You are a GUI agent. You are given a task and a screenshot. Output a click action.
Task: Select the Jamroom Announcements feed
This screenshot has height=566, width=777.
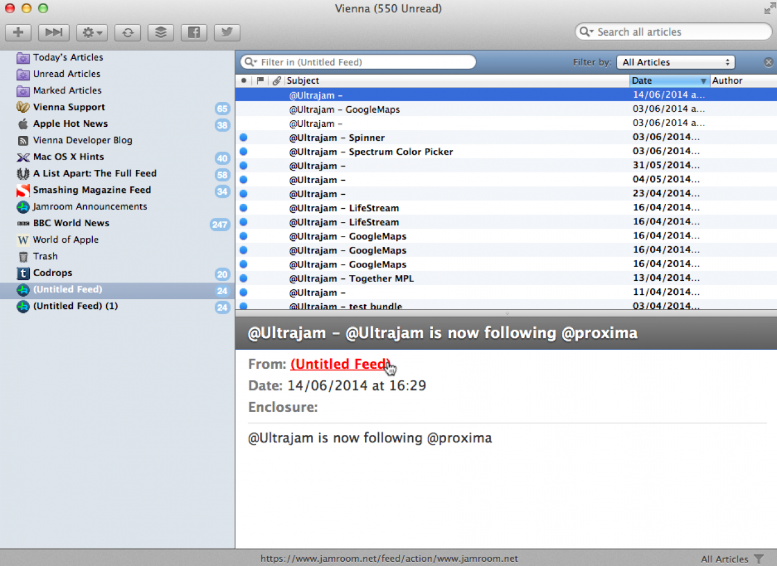(x=90, y=207)
